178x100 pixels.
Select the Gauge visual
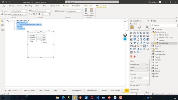(x=144, y=42)
